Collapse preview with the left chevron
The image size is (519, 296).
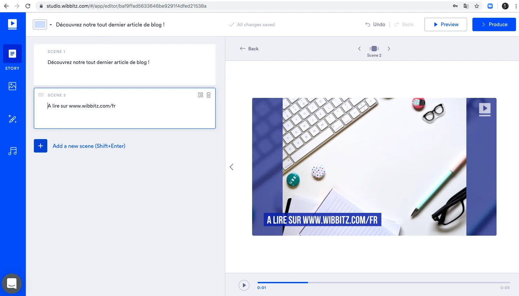(231, 167)
